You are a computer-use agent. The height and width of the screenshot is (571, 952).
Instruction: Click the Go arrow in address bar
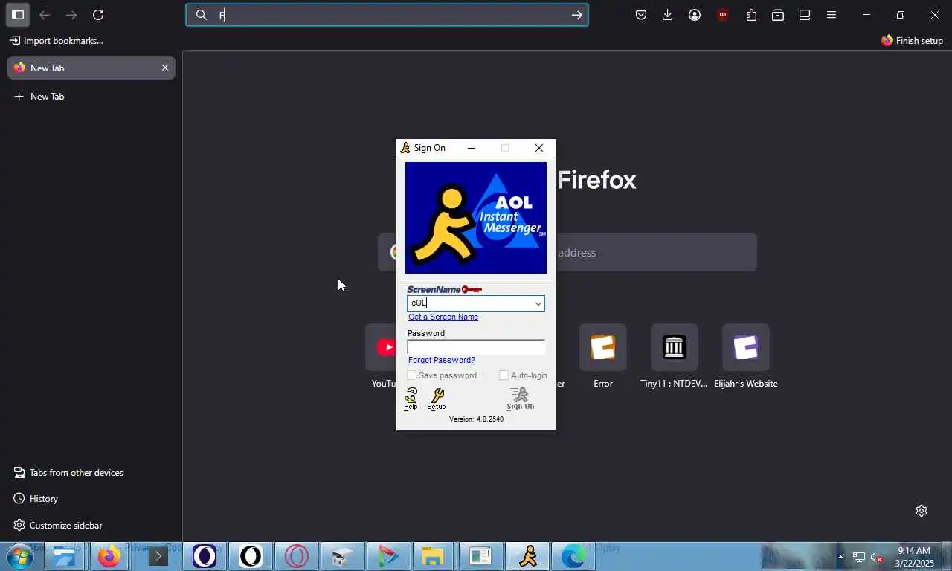pyautogui.click(x=576, y=15)
